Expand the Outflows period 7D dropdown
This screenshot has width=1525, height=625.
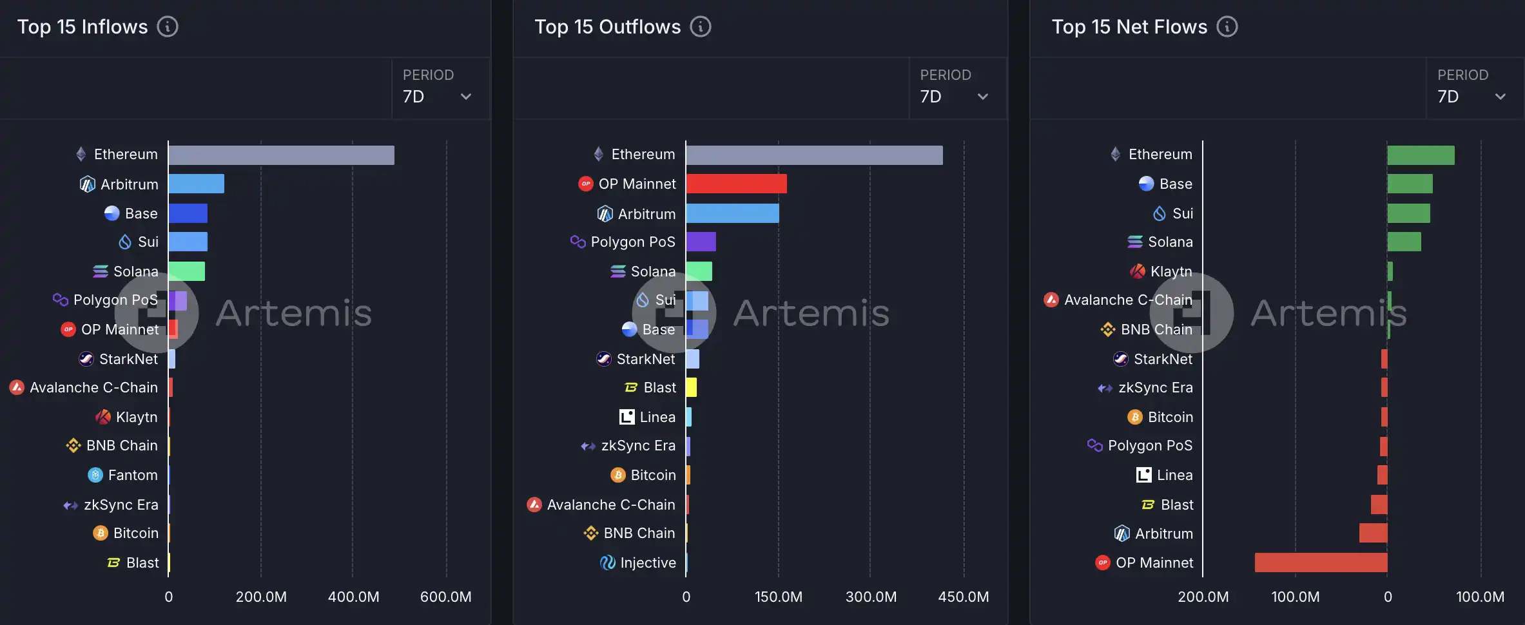coord(958,88)
